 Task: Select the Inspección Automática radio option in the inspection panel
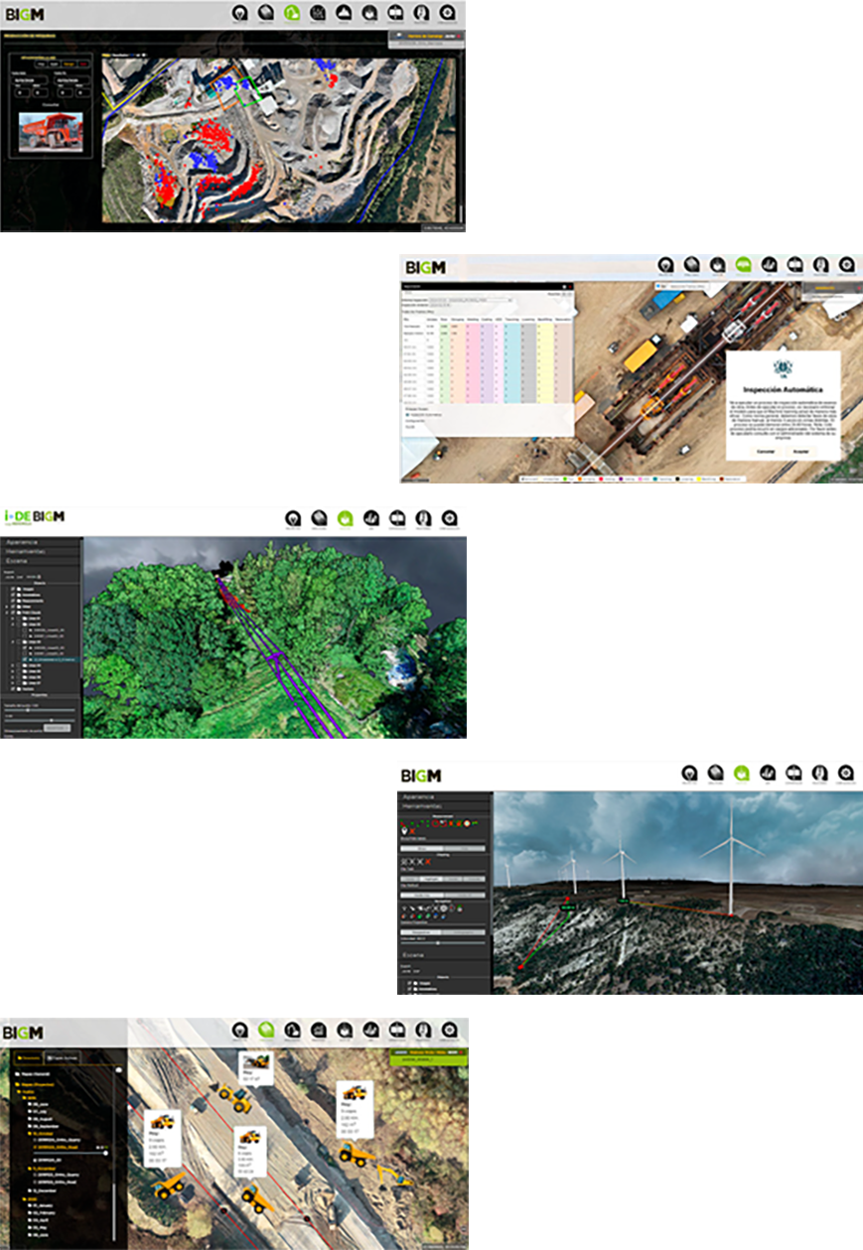pos(407,414)
